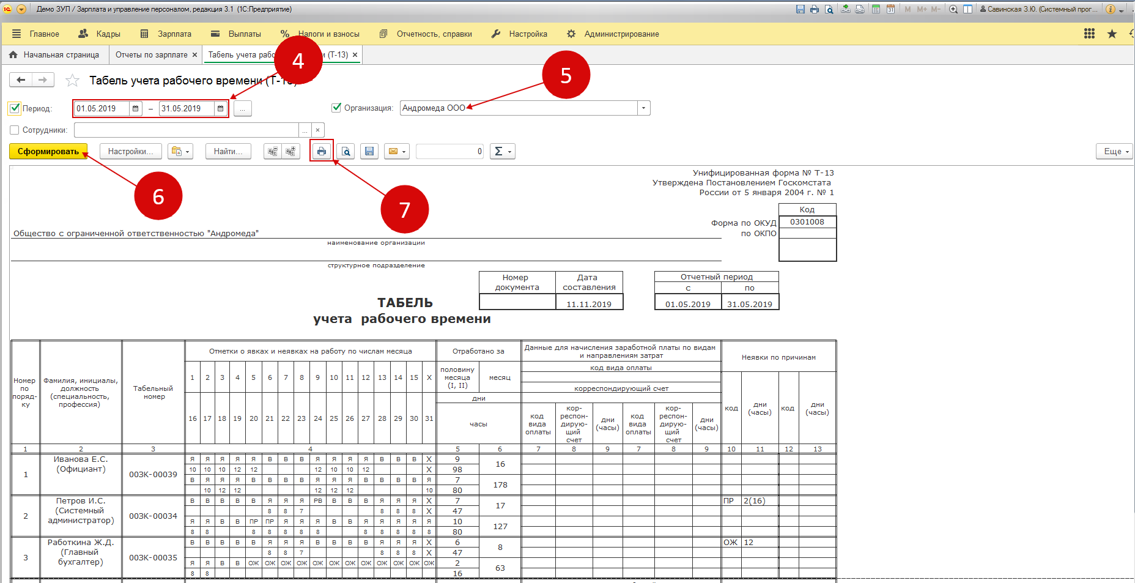Screen dimensions: 1135x583
Task: Open the calculator icon in title bar
Action: coord(876,9)
